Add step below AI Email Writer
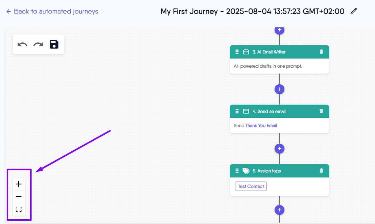The height and width of the screenshot is (224, 375). [x=279, y=89]
